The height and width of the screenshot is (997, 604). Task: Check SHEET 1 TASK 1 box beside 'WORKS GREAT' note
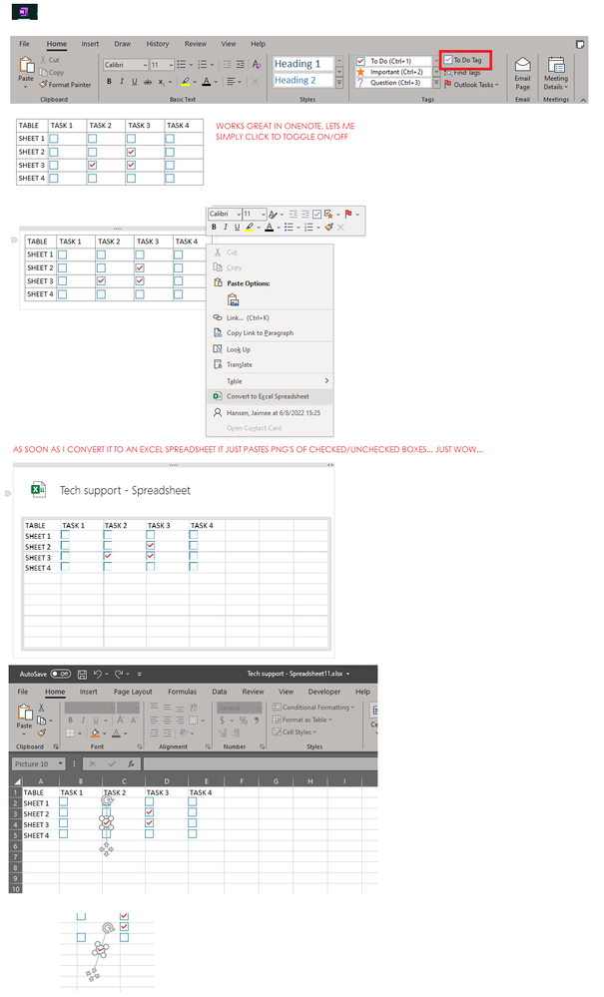[x=53, y=138]
